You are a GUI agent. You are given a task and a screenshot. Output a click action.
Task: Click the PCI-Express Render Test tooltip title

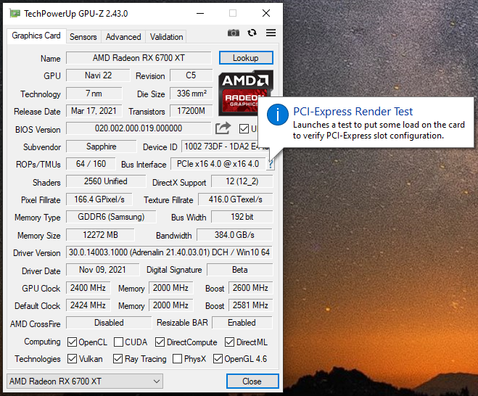[x=353, y=112]
